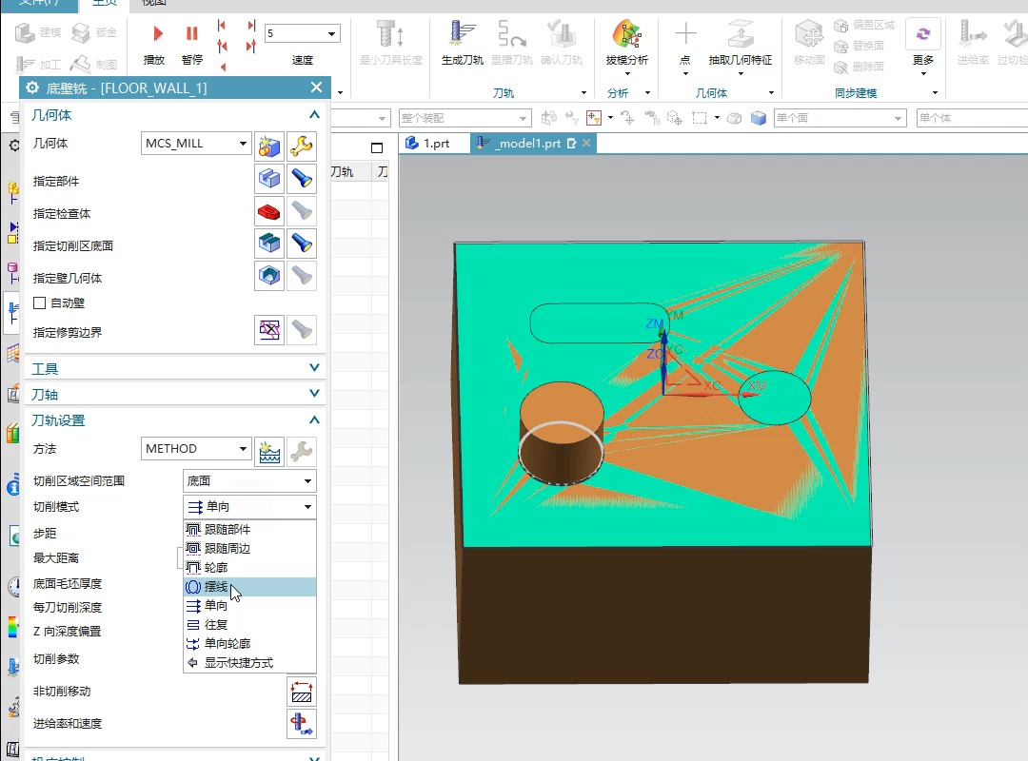Click the new method icon beside METHOD
This screenshot has width=1028, height=761.
pyautogui.click(x=269, y=451)
